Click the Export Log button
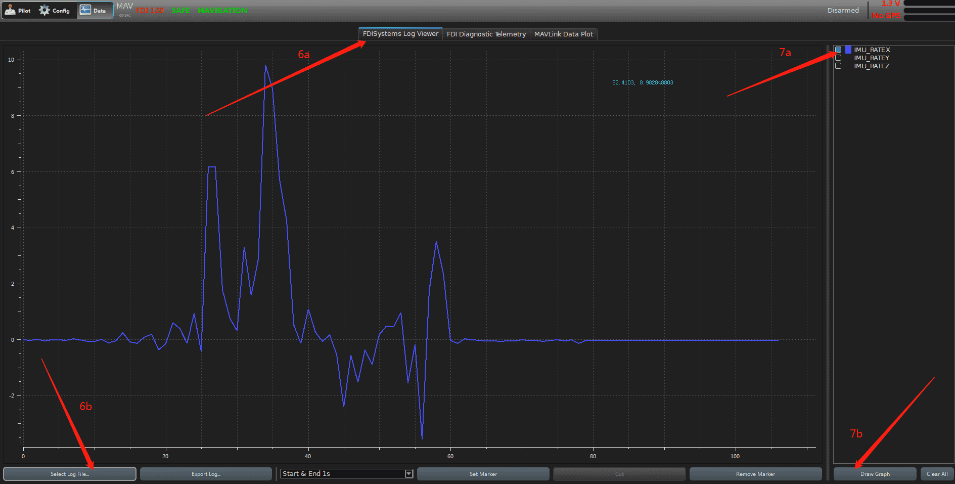The height and width of the screenshot is (484, 955). pyautogui.click(x=206, y=474)
